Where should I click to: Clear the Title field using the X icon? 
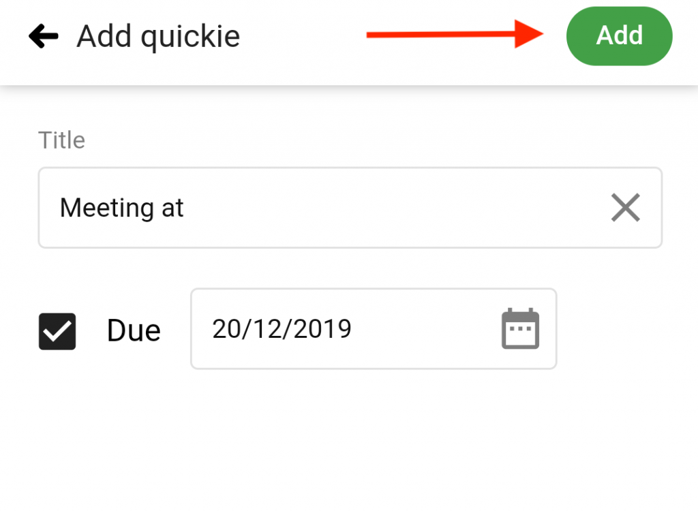point(625,208)
